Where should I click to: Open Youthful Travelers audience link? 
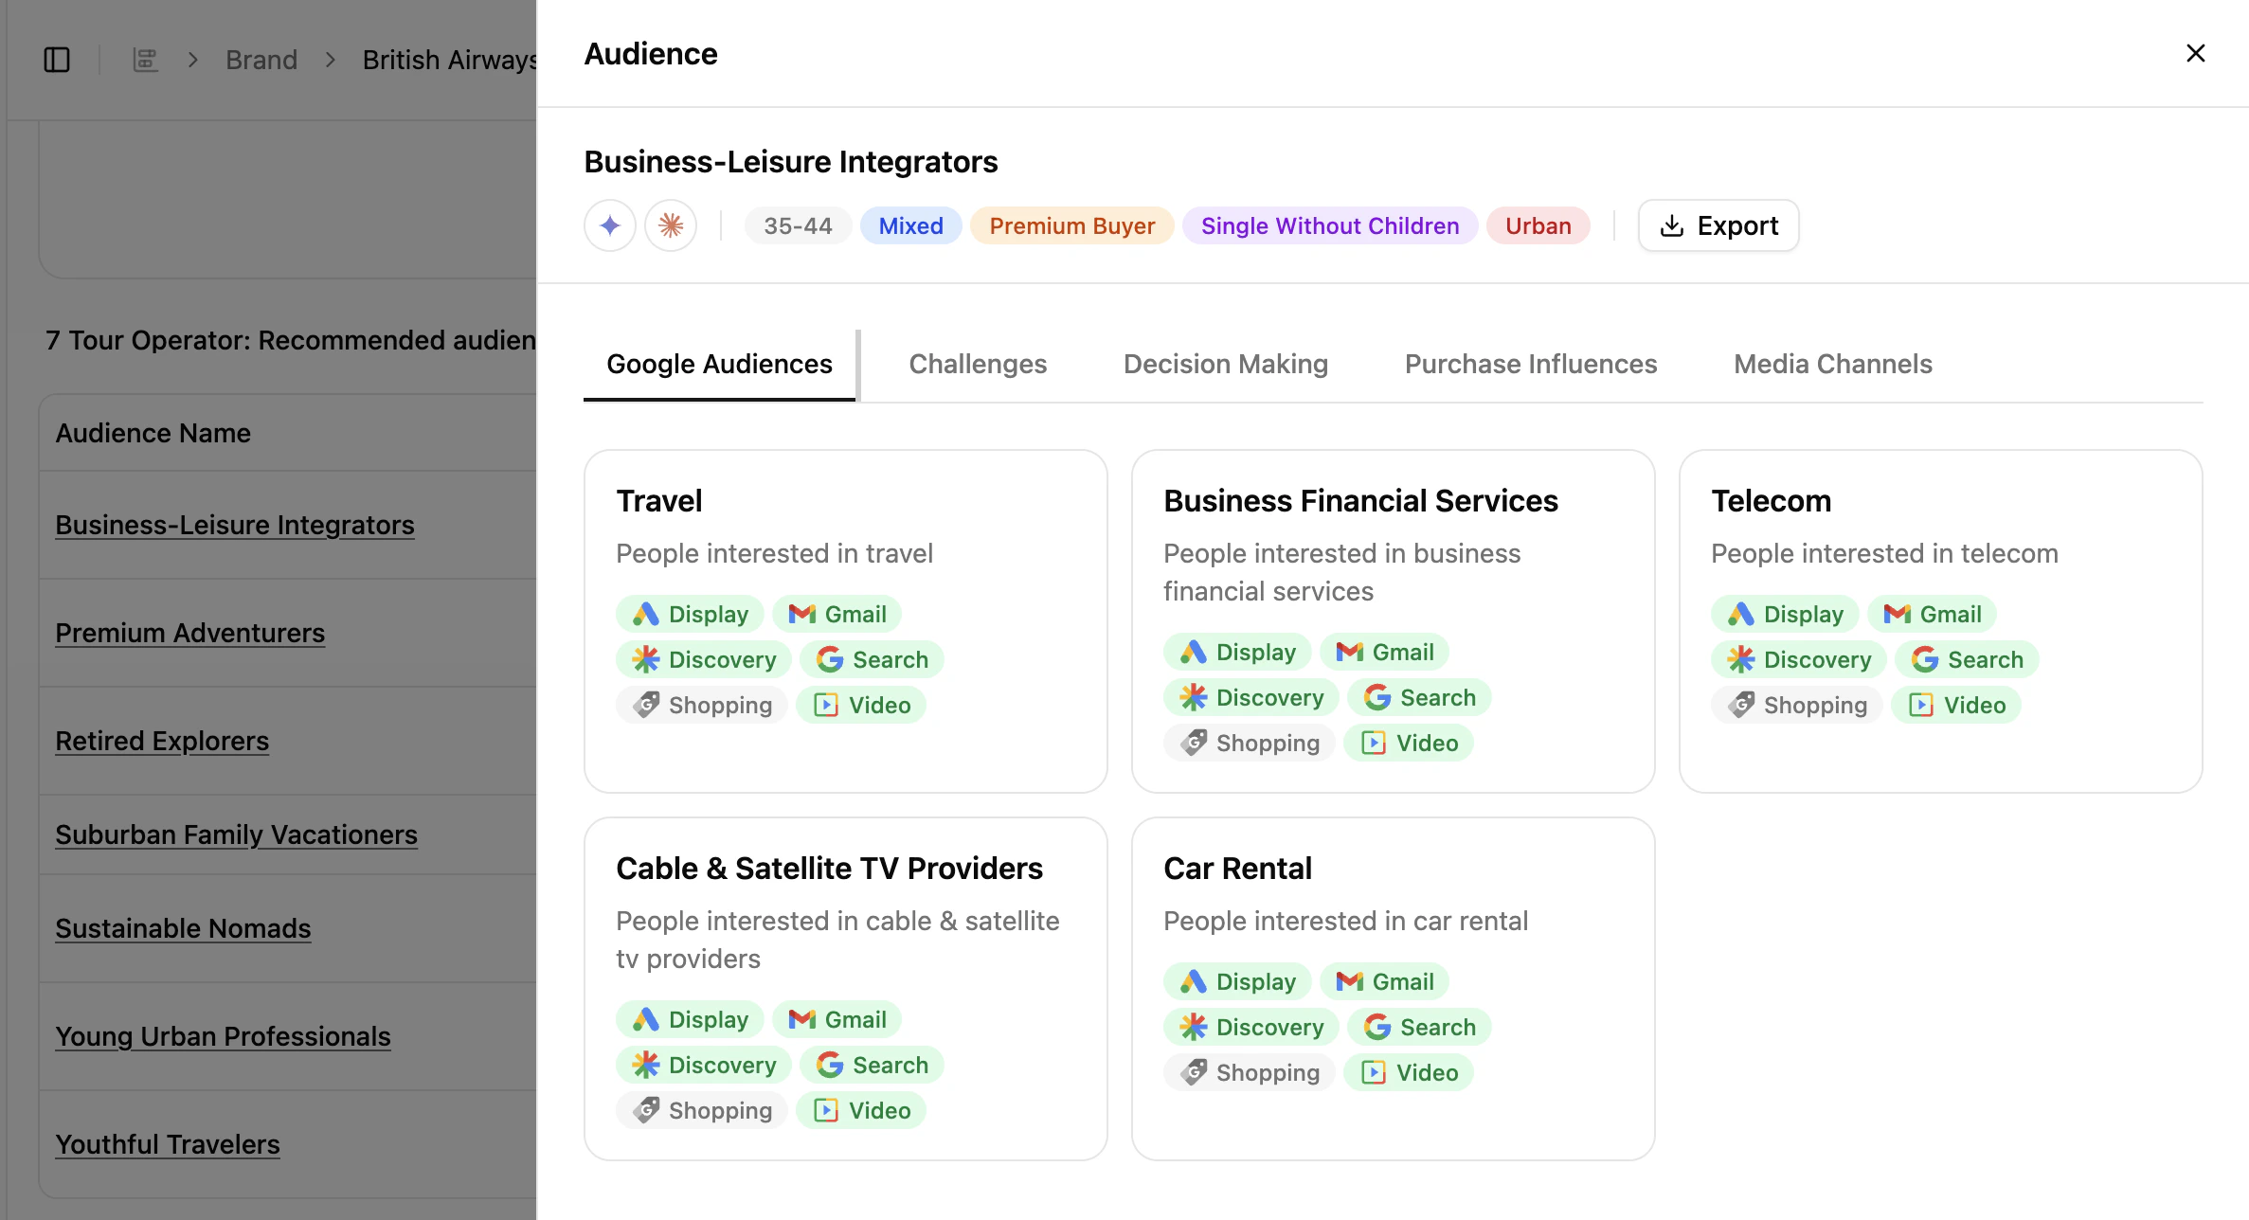click(168, 1144)
